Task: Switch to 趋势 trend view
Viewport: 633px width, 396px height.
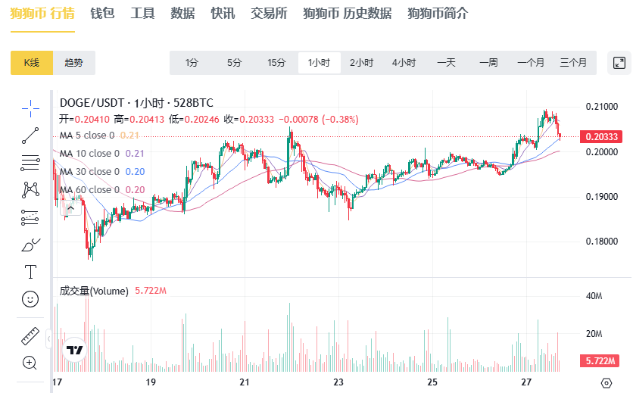Action: coord(74,63)
